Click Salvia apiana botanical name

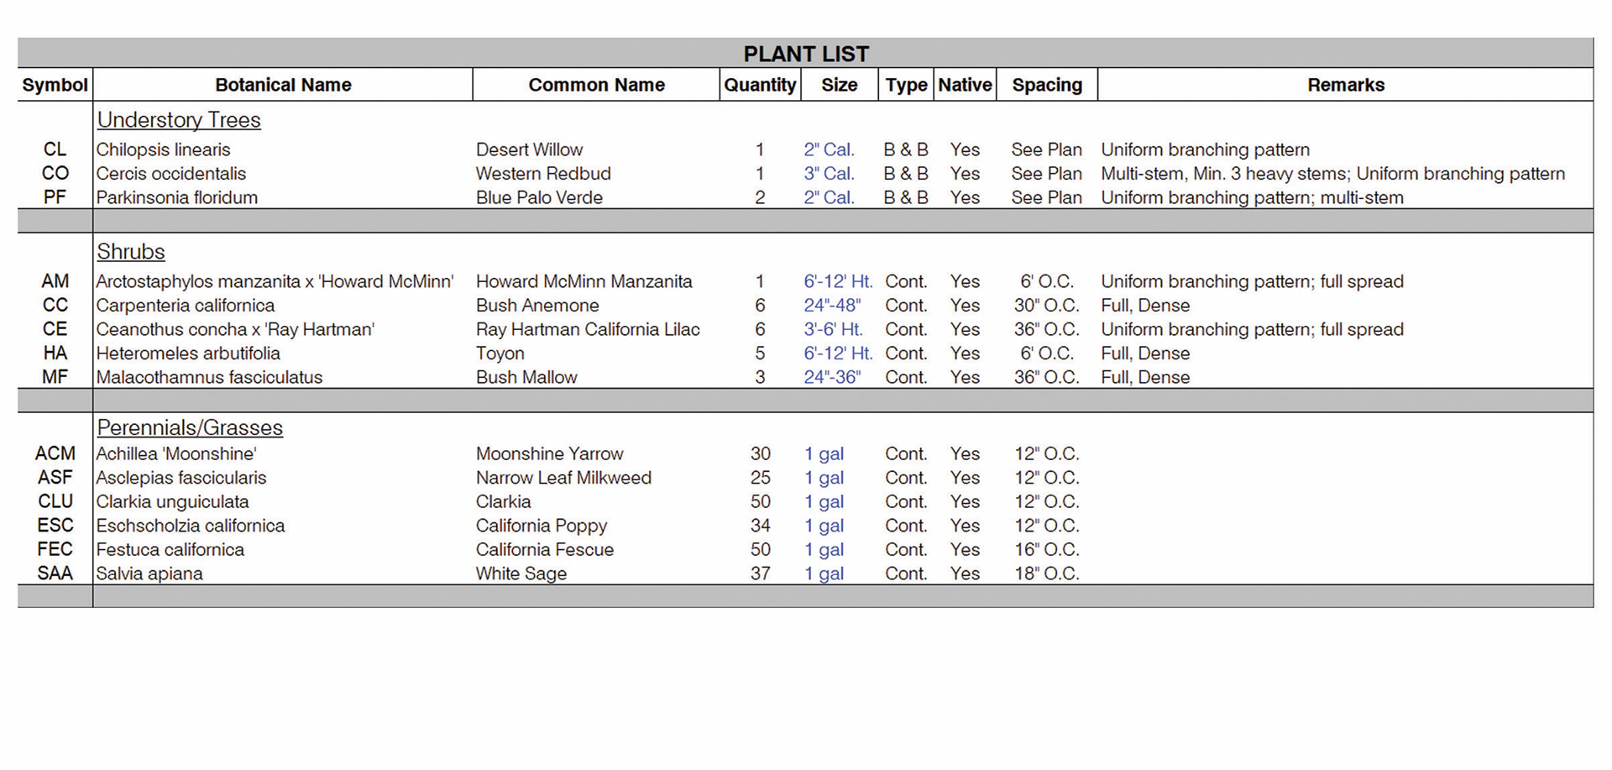pos(149,574)
